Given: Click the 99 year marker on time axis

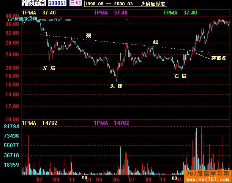Looking at the screenshot, I should pyautogui.click(x=85, y=177).
